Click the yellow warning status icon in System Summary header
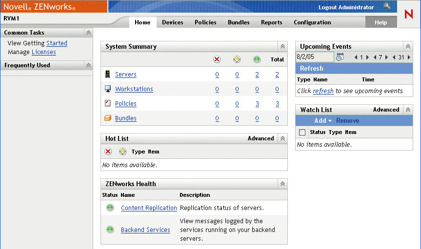This screenshot has height=249, width=421. 237,59
